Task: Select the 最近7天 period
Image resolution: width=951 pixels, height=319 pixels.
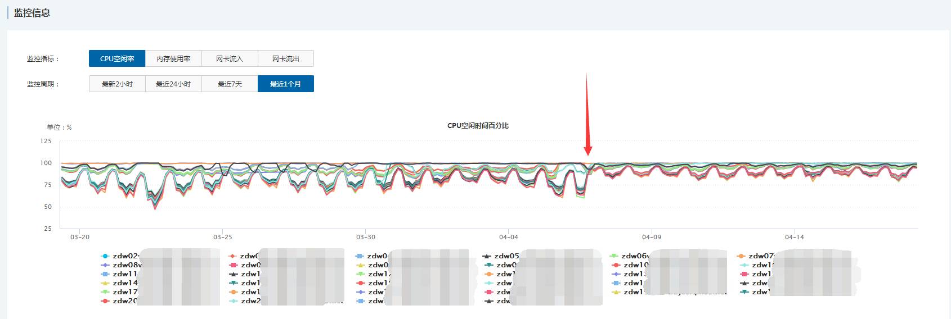Action: point(230,84)
